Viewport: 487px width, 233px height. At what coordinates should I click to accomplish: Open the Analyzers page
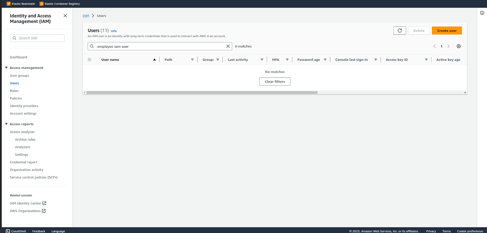23,147
